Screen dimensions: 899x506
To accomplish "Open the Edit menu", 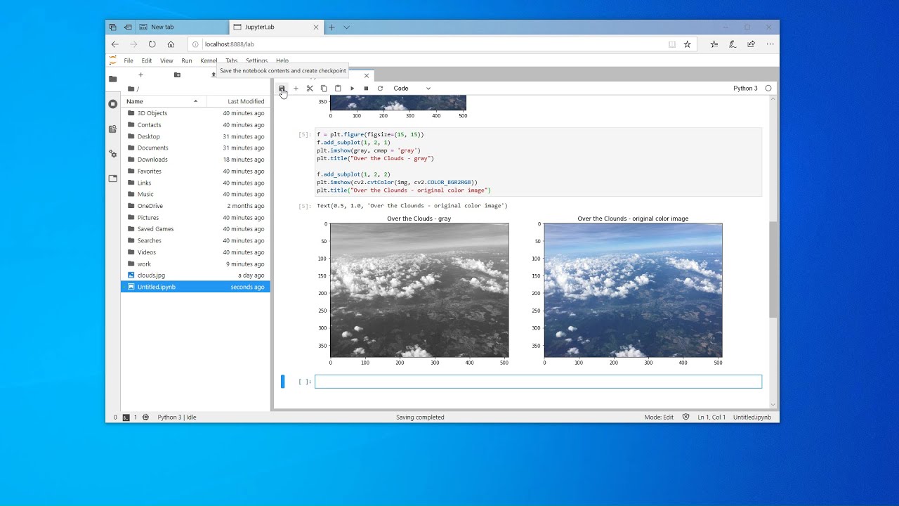I will tap(147, 61).
